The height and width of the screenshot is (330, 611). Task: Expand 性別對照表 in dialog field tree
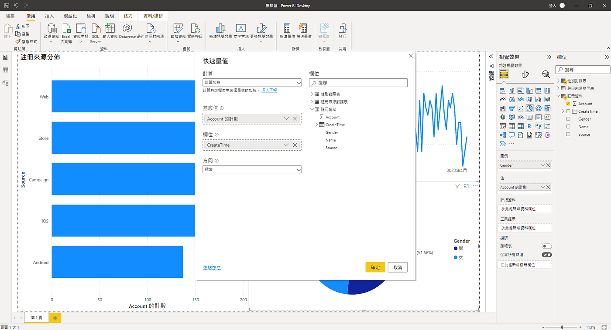[x=312, y=94]
